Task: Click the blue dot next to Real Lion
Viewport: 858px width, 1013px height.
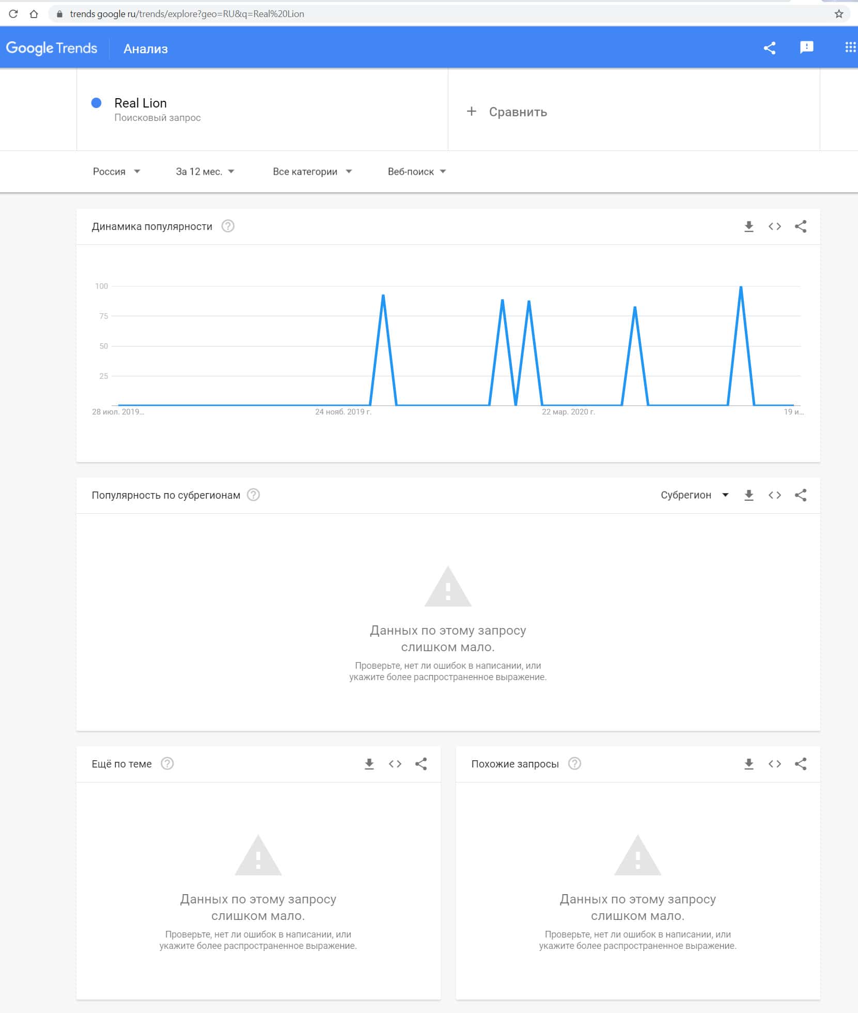Action: coord(96,103)
